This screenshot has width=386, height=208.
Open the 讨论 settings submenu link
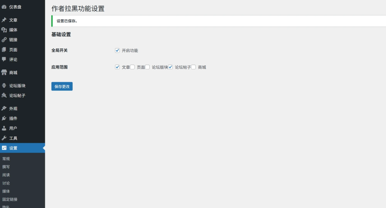click(x=6, y=183)
